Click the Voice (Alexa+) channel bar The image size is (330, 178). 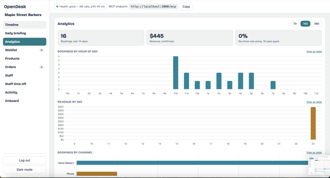(x=192, y=163)
